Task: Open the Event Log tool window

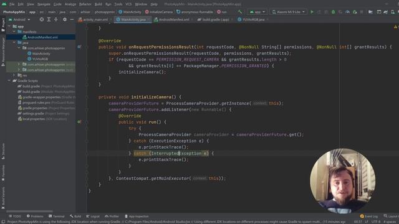Action: 368,217
